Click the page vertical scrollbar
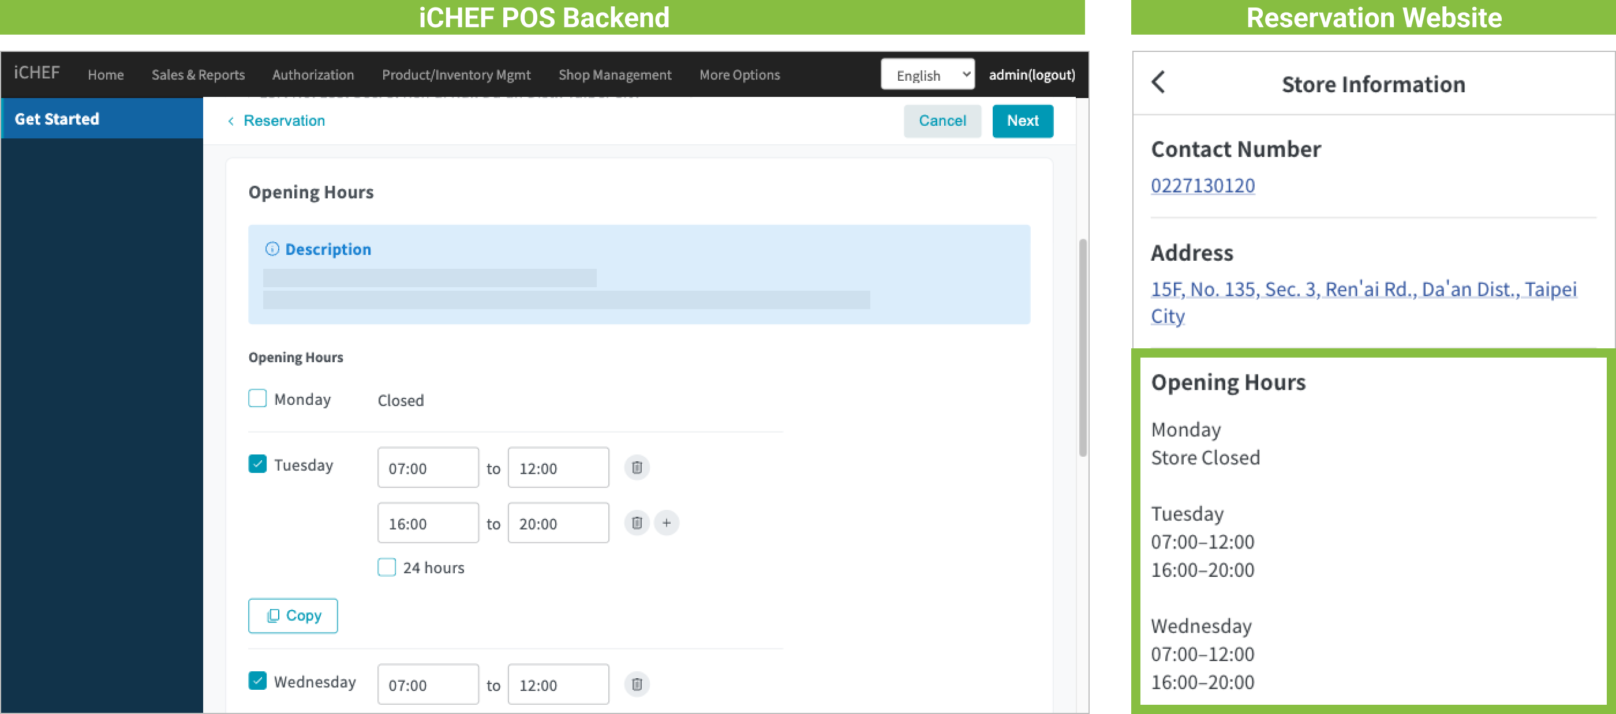1616x714 pixels. coord(1082,348)
